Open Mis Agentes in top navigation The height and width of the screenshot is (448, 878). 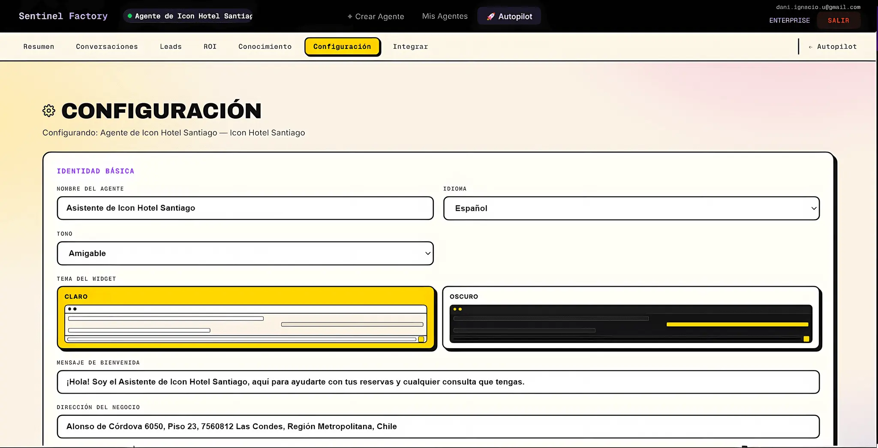[x=445, y=16]
